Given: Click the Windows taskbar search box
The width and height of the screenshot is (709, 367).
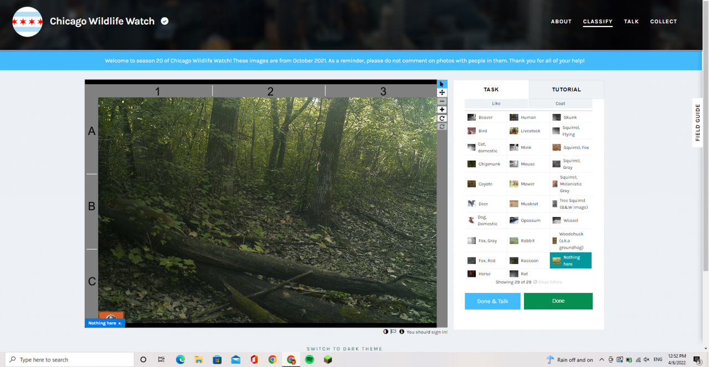Looking at the screenshot, I should pyautogui.click(x=69, y=359).
